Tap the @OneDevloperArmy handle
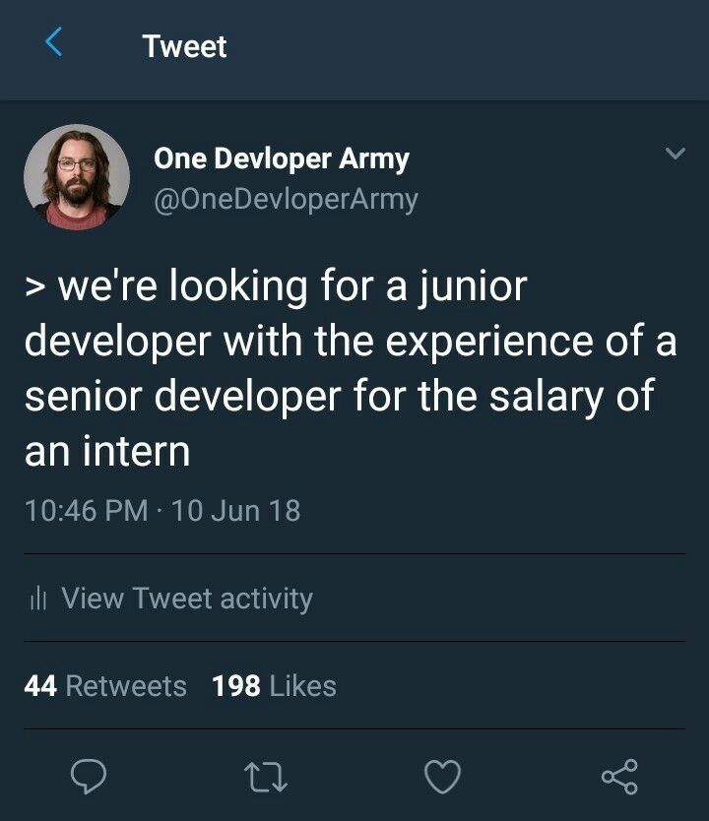This screenshot has height=821, width=709. point(287,200)
